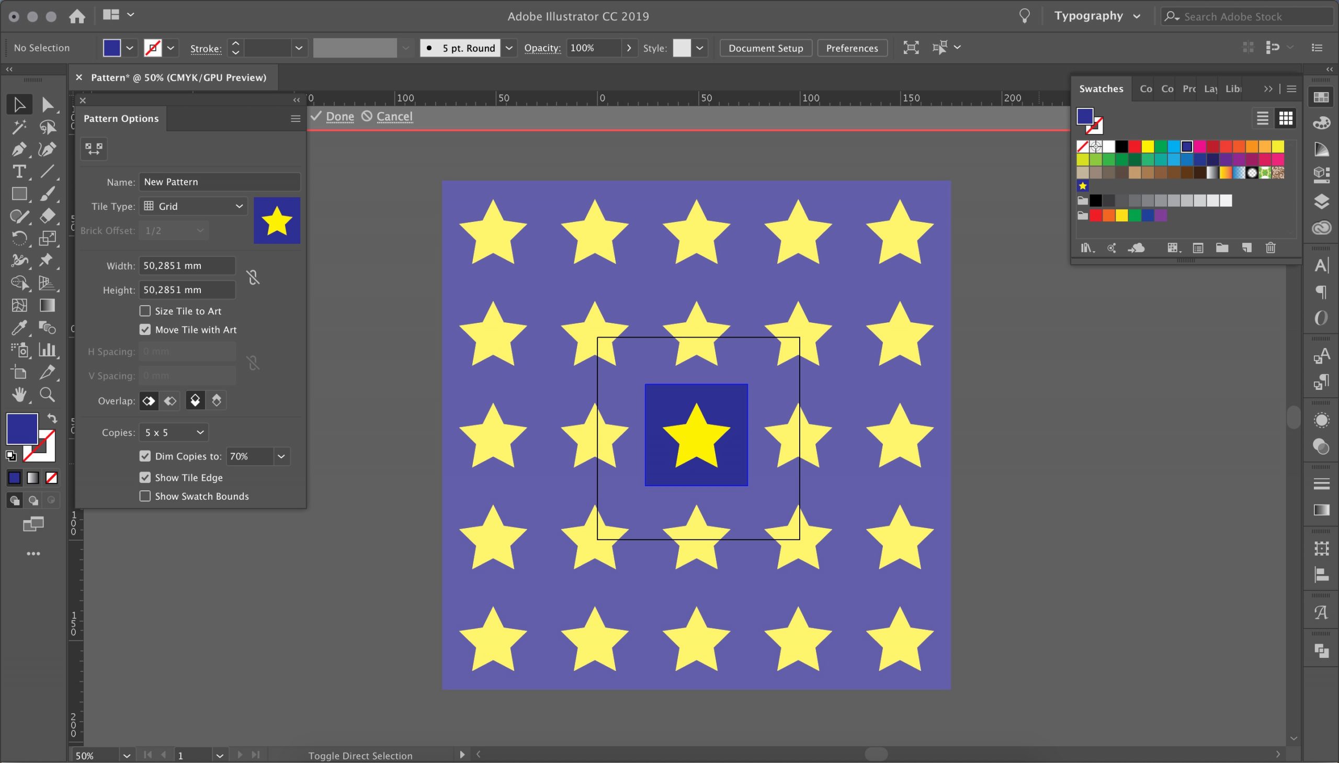1339x763 pixels.
Task: Pick the Hand tool
Action: click(x=19, y=394)
